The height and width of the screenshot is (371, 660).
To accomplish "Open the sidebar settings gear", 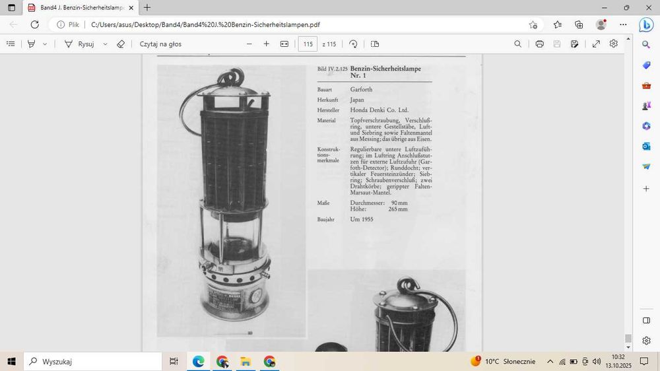I will point(647,341).
